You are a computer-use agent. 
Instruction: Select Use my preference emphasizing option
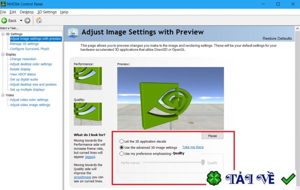[121, 154]
